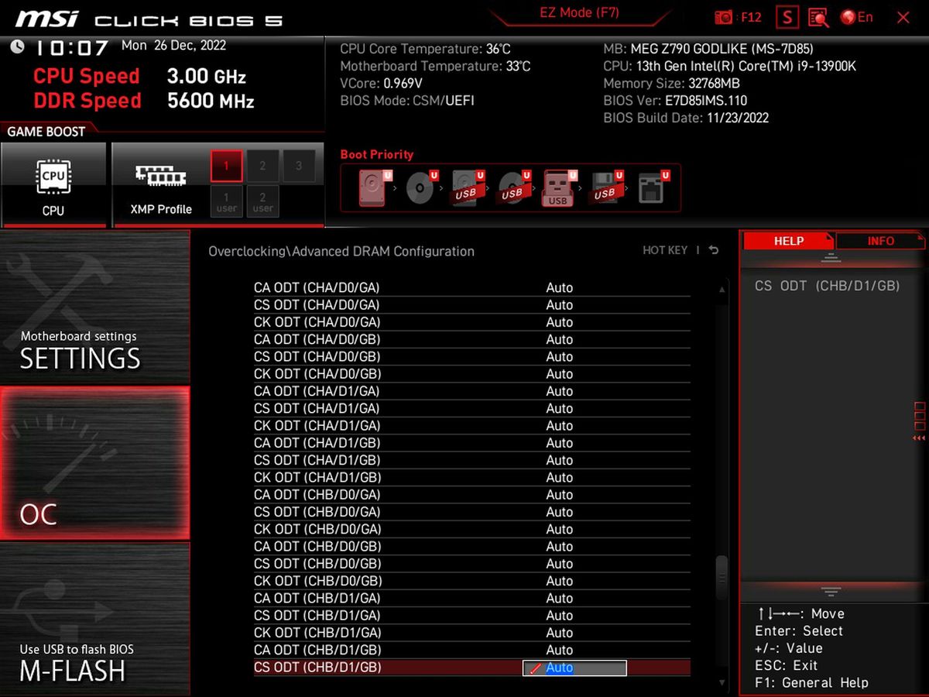The image size is (929, 697).
Task: Select the CS ODT (CHA/D1/GB) row
Action: [x=472, y=460]
